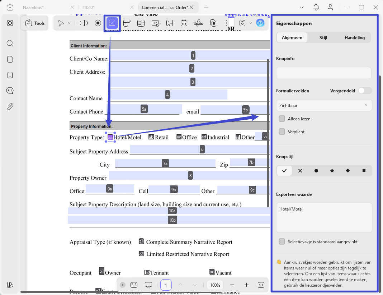Check the Verplicht checkbox
The image size is (383, 295).
click(282, 132)
